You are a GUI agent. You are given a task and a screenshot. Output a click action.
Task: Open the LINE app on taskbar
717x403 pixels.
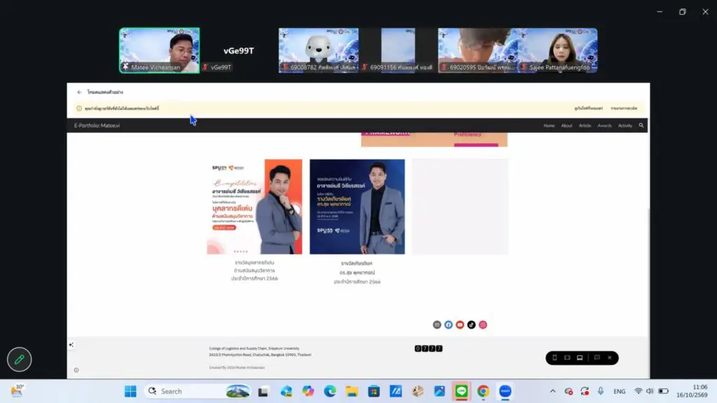coord(461,391)
